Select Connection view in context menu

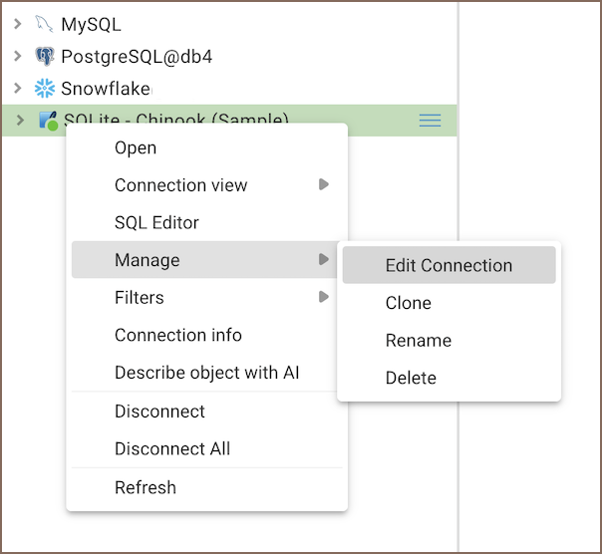(x=206, y=185)
